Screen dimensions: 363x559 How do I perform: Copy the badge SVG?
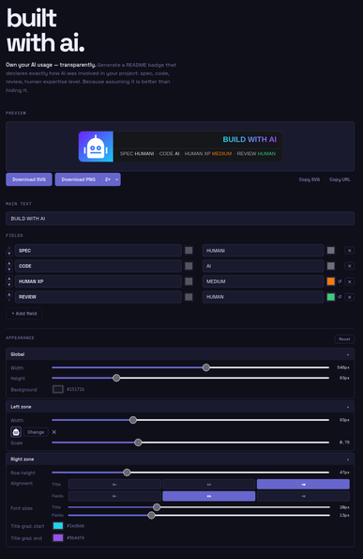(310, 179)
